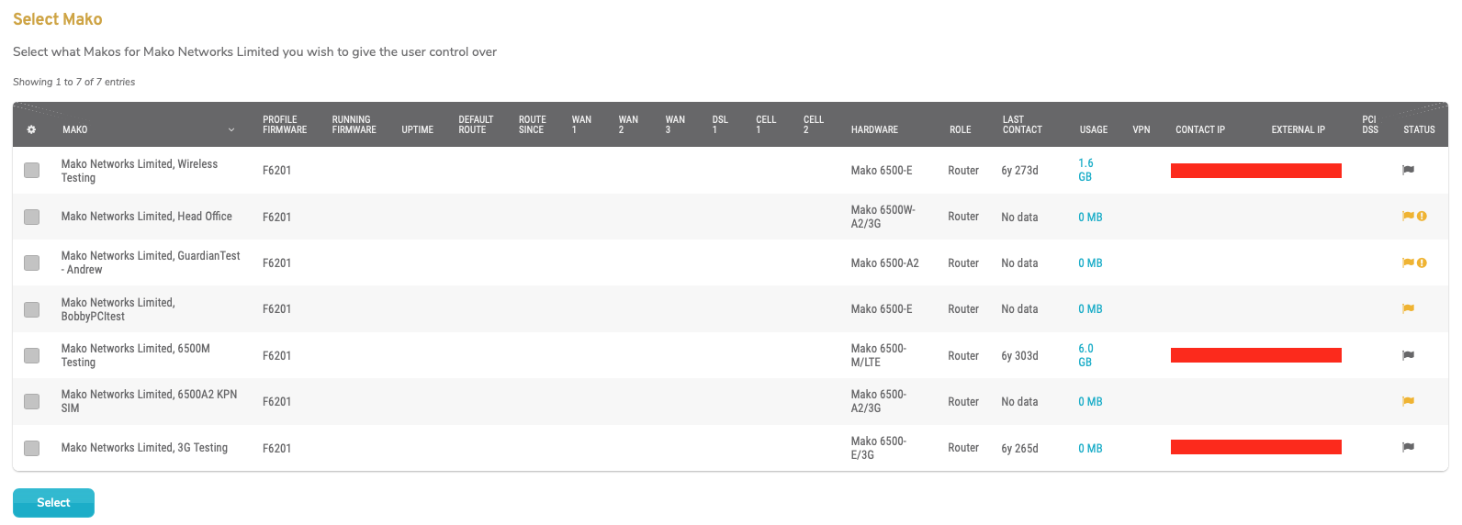Open 1.6 GB usage link for Wireless Testing
This screenshot has width=1462, height=525.
(1085, 170)
